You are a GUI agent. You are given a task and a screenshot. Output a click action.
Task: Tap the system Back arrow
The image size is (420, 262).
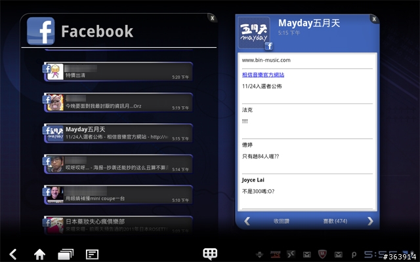pyautogui.click(x=13, y=254)
